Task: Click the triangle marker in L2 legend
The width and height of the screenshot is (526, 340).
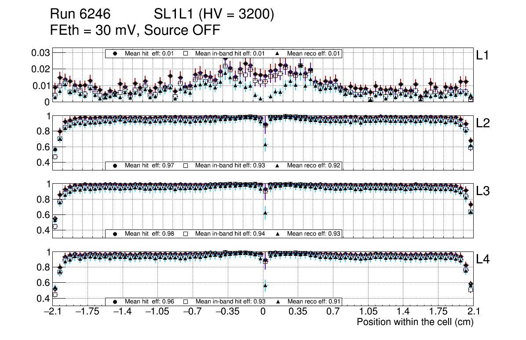Action: (x=278, y=166)
